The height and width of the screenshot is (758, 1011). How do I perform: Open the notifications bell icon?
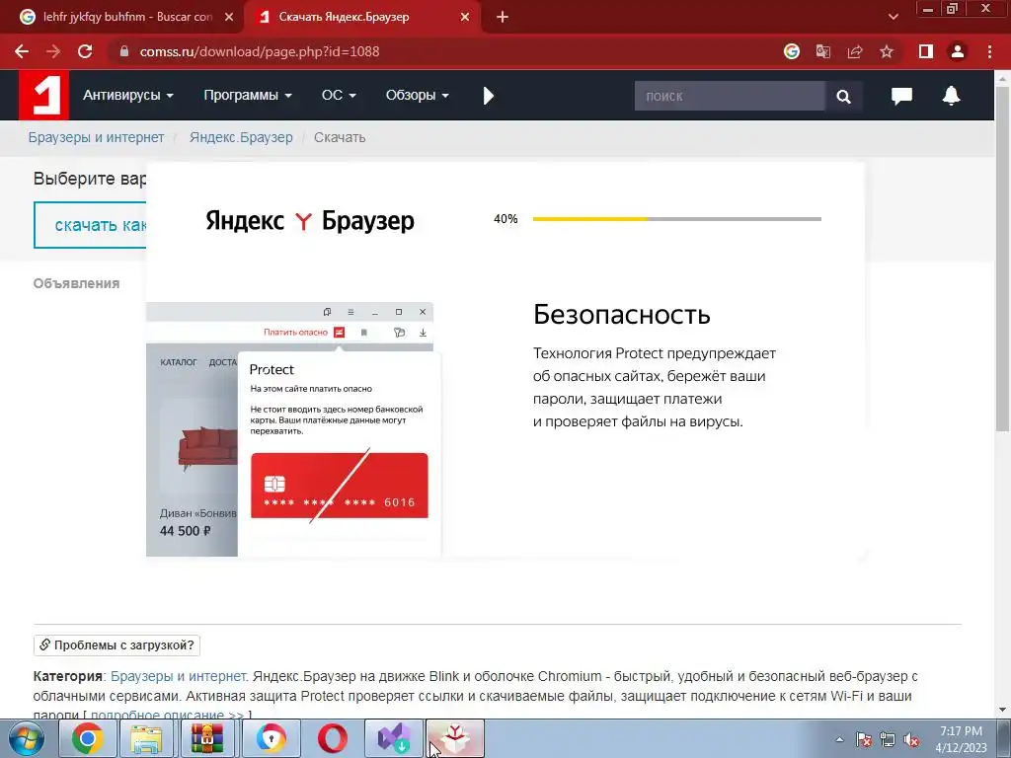(x=951, y=96)
